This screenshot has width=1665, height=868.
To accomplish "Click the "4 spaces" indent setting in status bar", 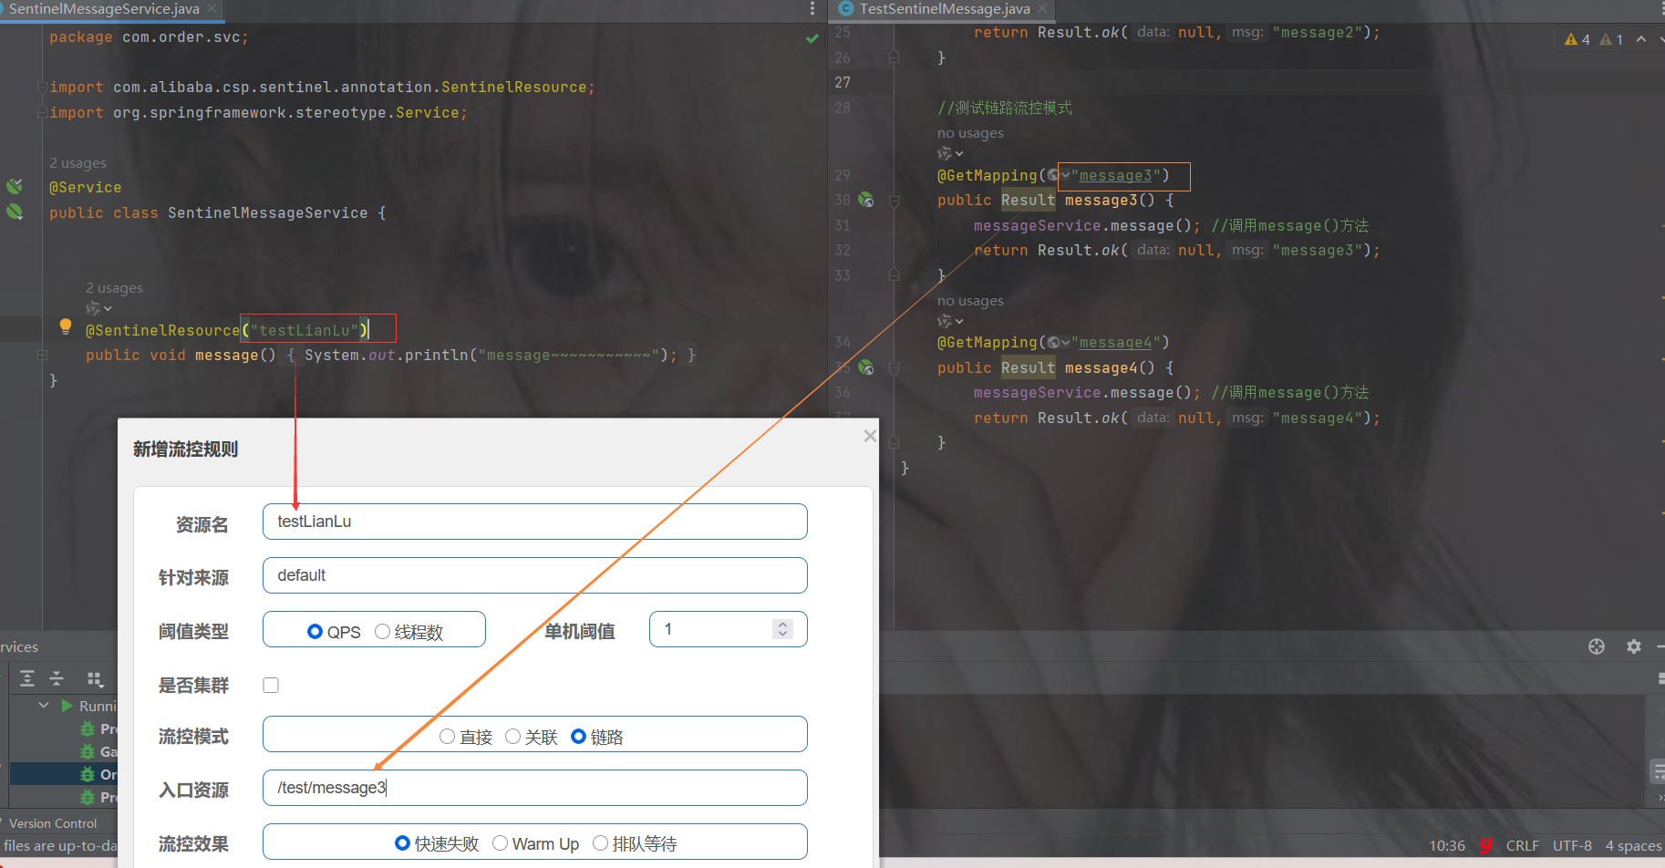I will click(x=1633, y=846).
